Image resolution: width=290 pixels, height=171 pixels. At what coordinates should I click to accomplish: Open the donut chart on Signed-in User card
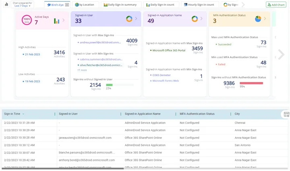[129, 19]
